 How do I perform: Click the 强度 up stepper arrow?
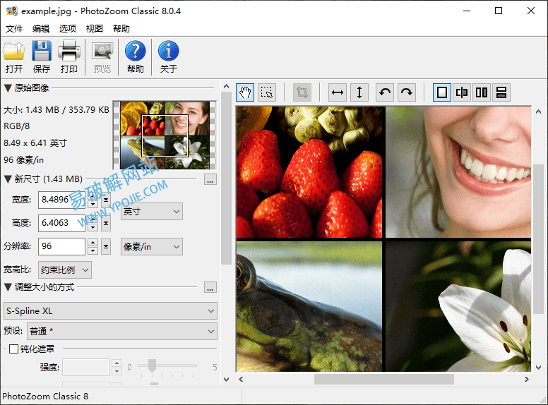click(117, 363)
